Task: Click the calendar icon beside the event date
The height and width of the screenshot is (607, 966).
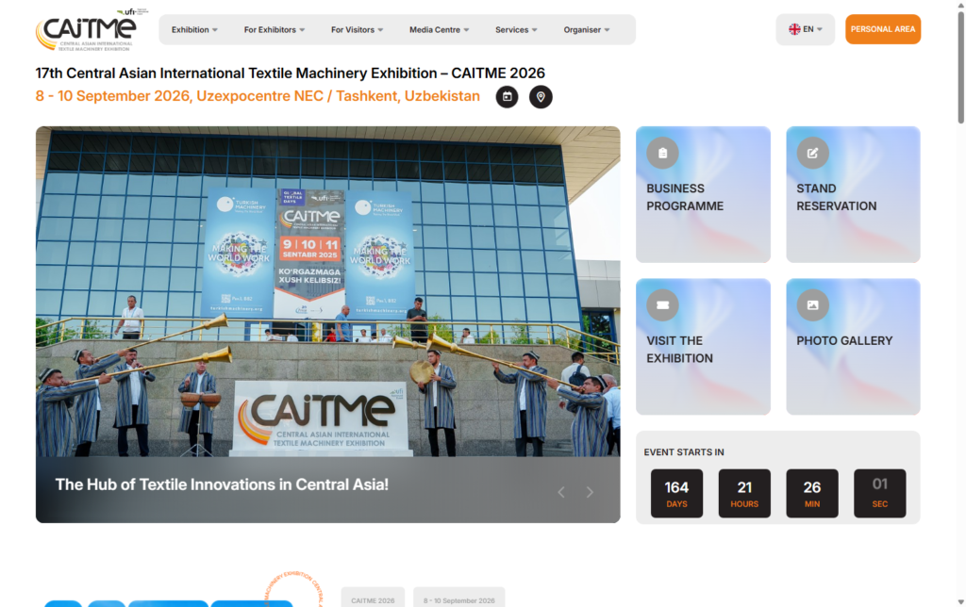Action: click(x=508, y=97)
